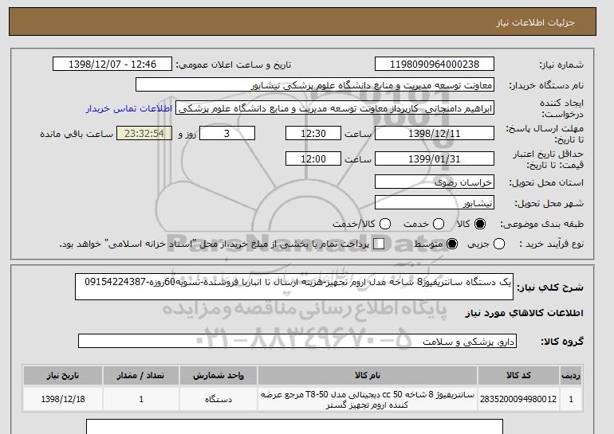Tick the Islamic treasury documents payment checkbox
Image resolution: width=614 pixels, height=434 pixels.
point(379,244)
